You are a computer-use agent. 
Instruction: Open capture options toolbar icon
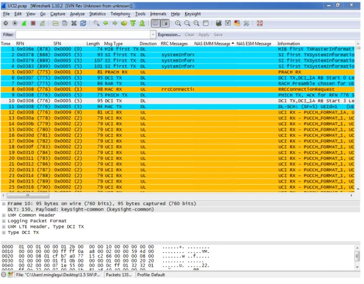[15, 24]
